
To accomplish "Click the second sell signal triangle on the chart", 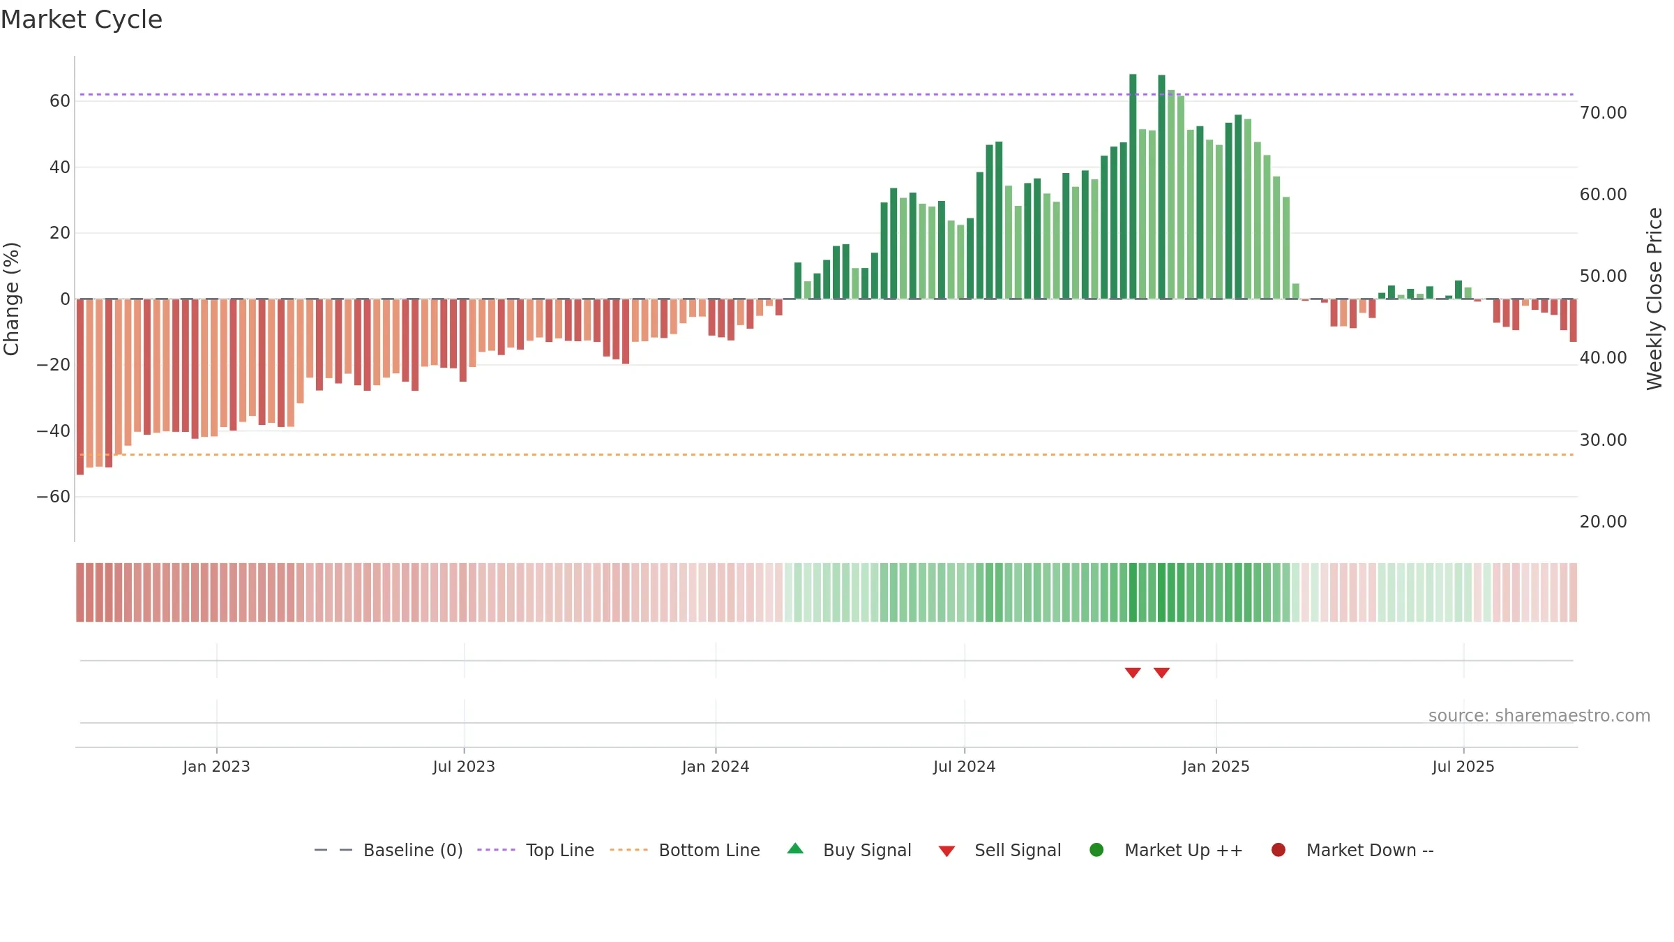I will (x=1161, y=673).
